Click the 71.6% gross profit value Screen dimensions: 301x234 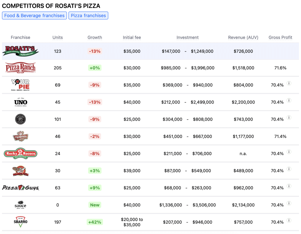pos(280,68)
